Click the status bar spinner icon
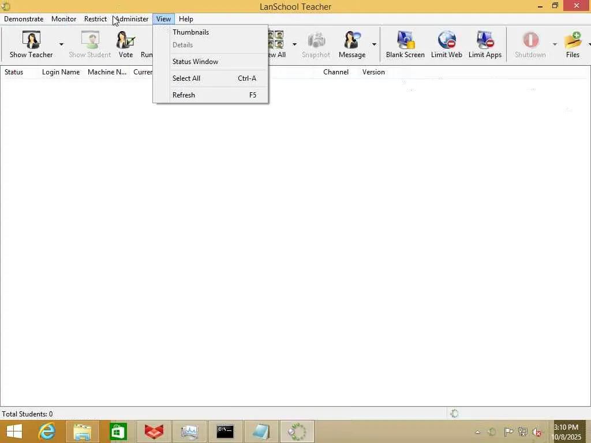 pos(455,414)
